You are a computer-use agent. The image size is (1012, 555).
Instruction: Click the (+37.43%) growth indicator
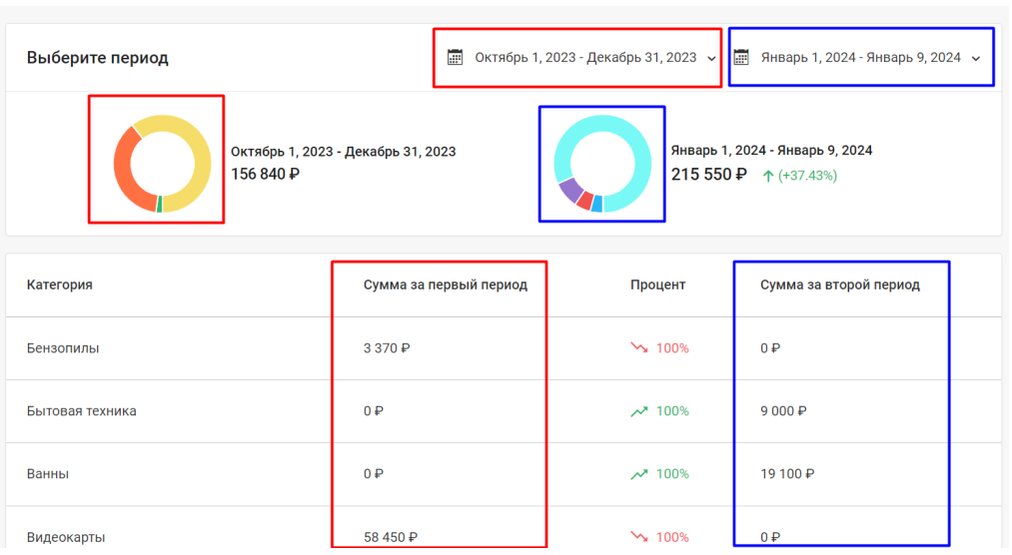pos(807,176)
